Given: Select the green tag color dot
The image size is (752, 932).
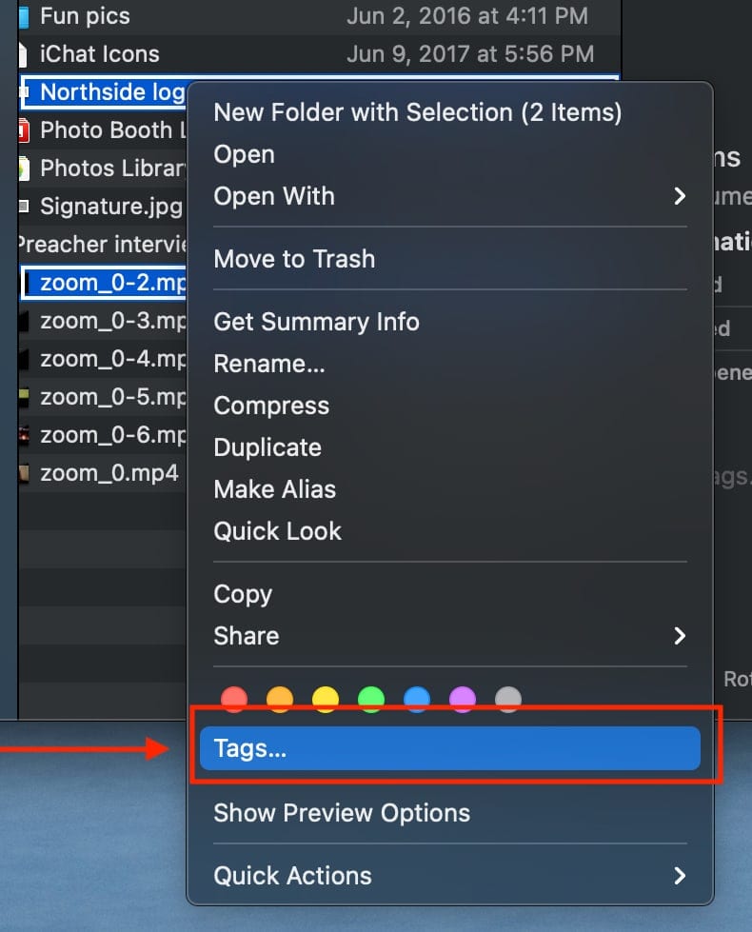Looking at the screenshot, I should 371,701.
